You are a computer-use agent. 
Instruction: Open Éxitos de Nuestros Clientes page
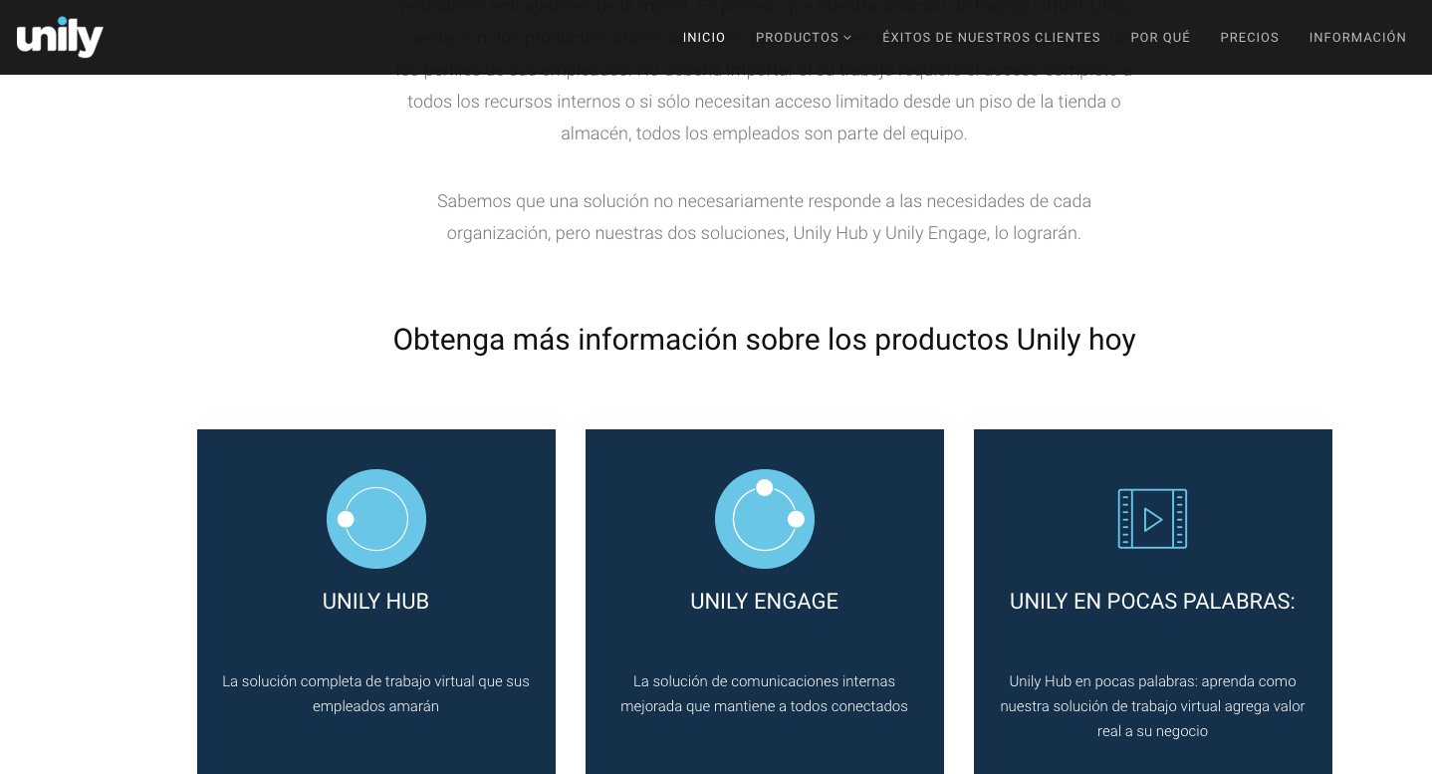point(991,38)
